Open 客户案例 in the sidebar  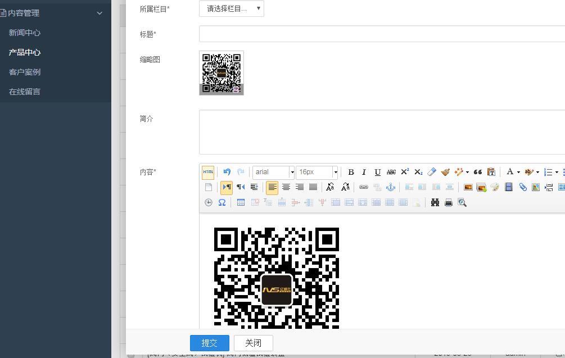point(25,72)
